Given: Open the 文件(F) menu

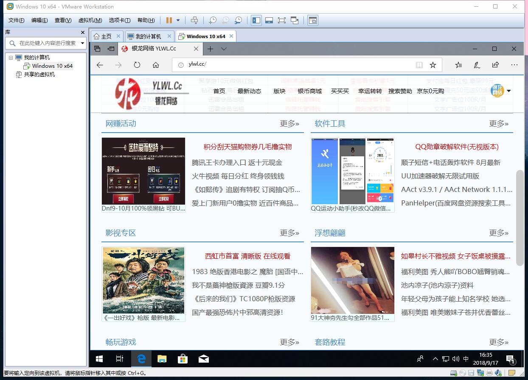Looking at the screenshot, I should point(17,20).
